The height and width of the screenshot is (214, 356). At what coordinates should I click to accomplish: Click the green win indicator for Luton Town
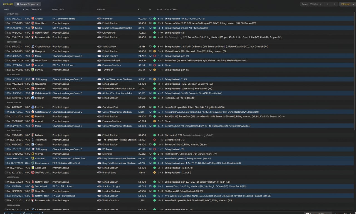(x=154, y=61)
